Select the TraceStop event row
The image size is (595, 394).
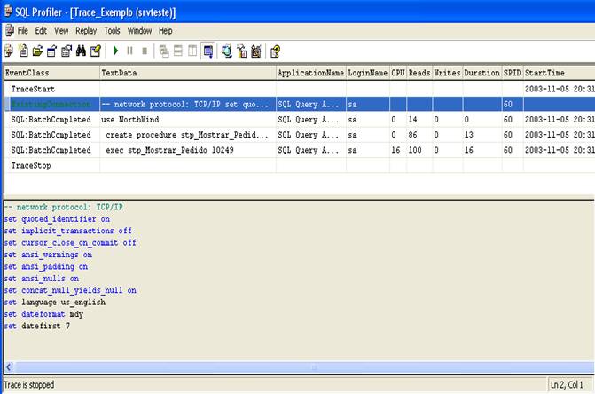click(30, 165)
